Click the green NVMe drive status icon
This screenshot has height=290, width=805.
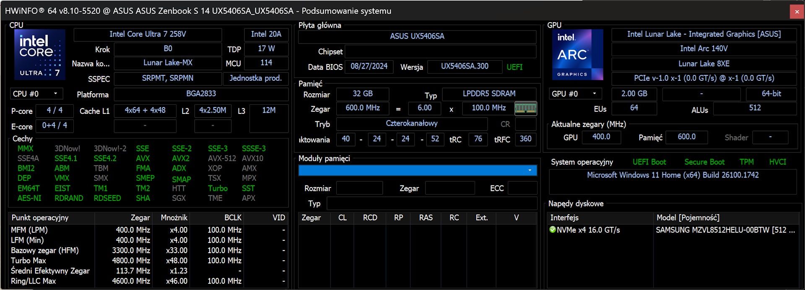tap(553, 229)
